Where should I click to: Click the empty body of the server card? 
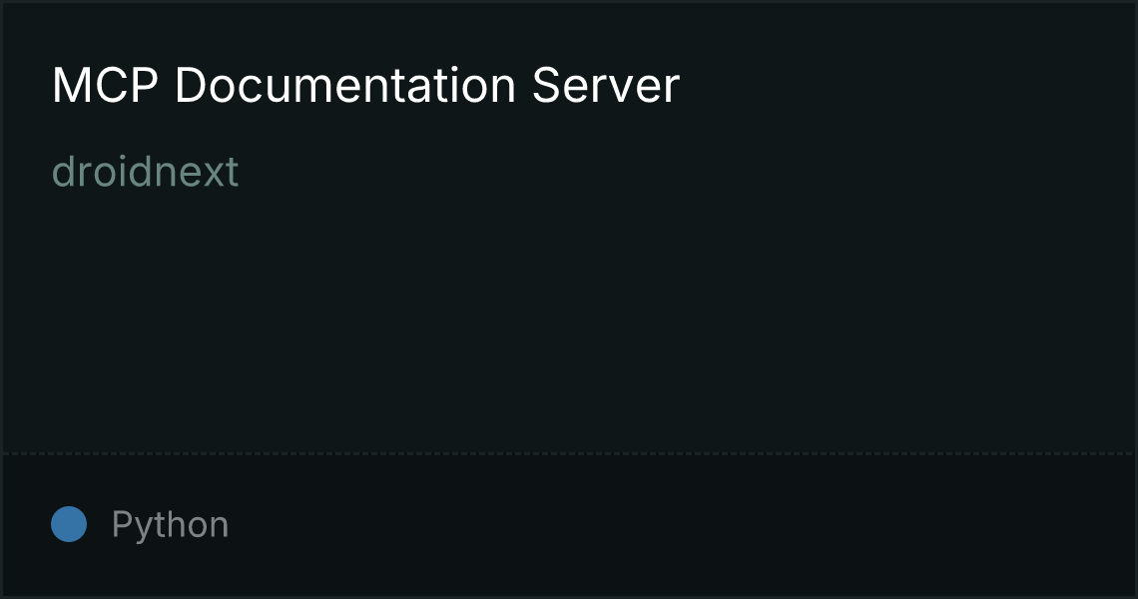[x=569, y=319]
